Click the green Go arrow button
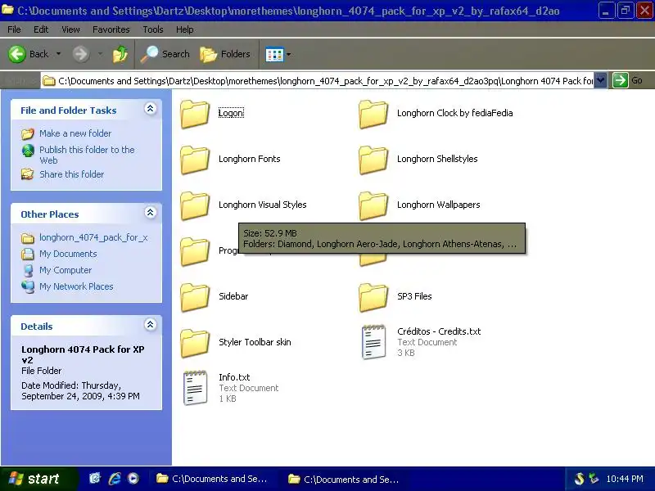Image resolution: width=655 pixels, height=491 pixels. (621, 80)
